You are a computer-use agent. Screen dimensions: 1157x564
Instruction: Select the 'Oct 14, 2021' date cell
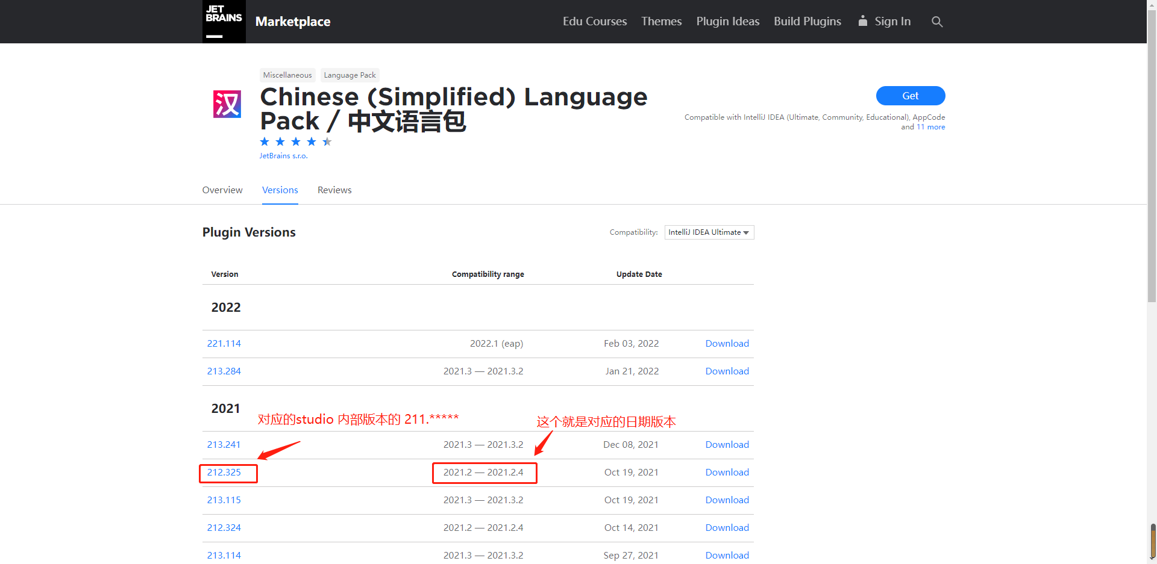pyautogui.click(x=632, y=528)
